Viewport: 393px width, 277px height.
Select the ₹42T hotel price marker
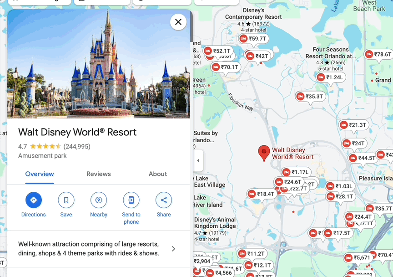(258, 56)
